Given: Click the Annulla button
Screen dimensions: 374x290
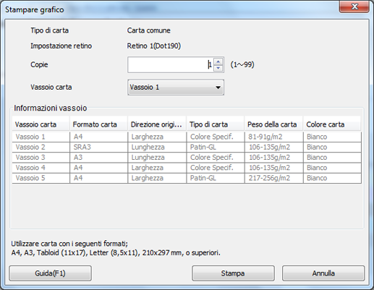Looking at the screenshot, I should 323,273.
